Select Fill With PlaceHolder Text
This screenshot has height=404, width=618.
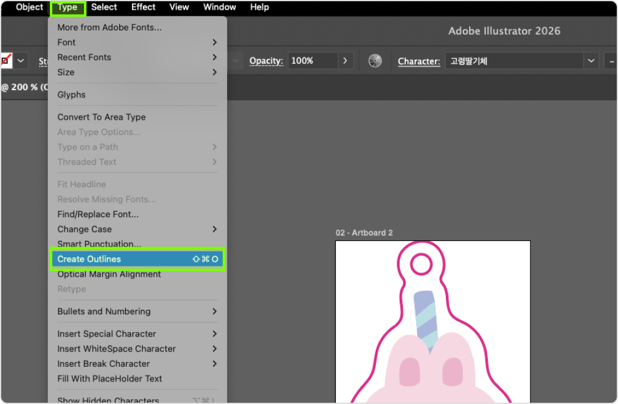pos(109,378)
